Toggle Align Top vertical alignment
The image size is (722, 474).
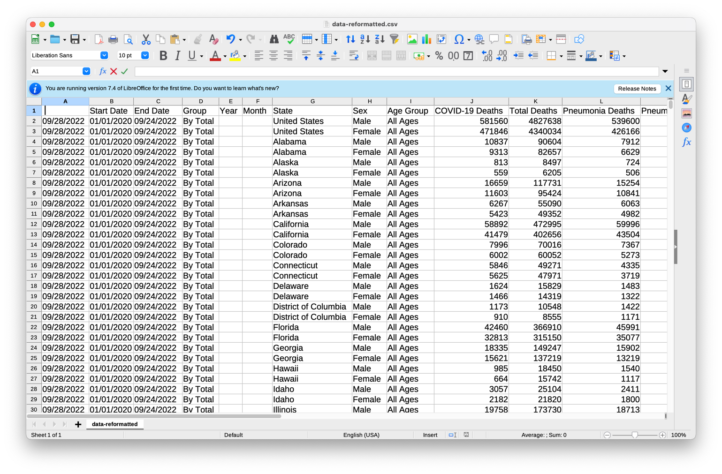(x=306, y=56)
